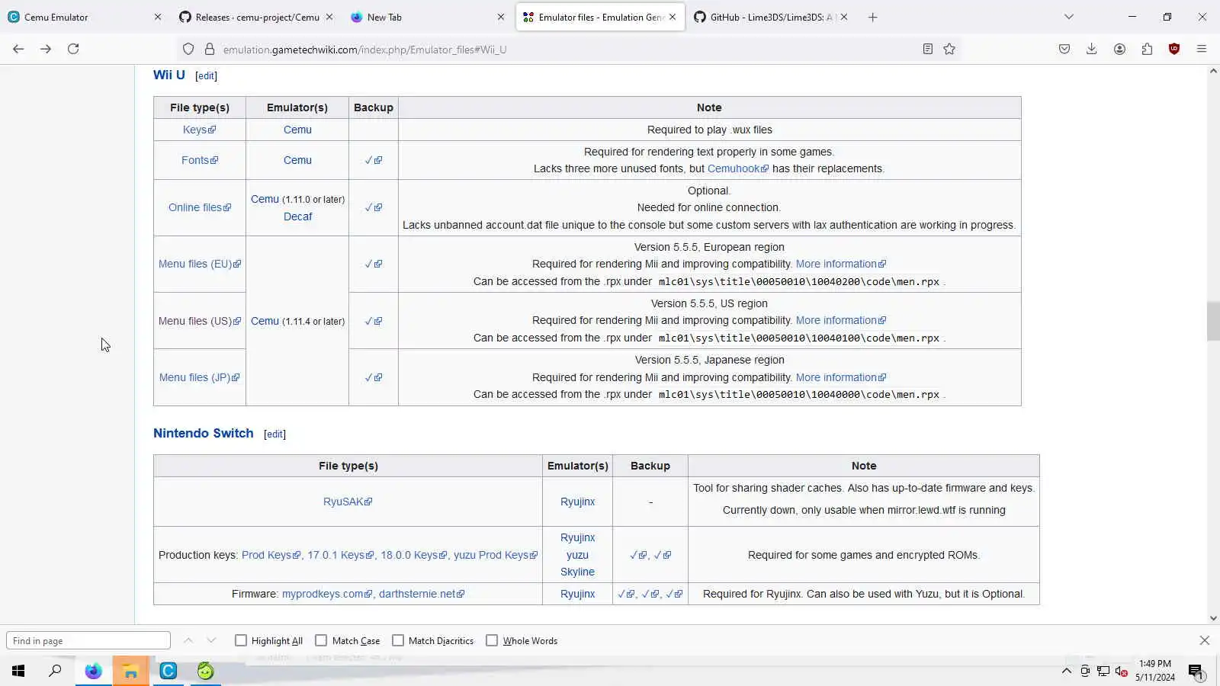Image resolution: width=1220 pixels, height=686 pixels.
Task: Open uBlock Origin extension
Action: pyautogui.click(x=1174, y=49)
